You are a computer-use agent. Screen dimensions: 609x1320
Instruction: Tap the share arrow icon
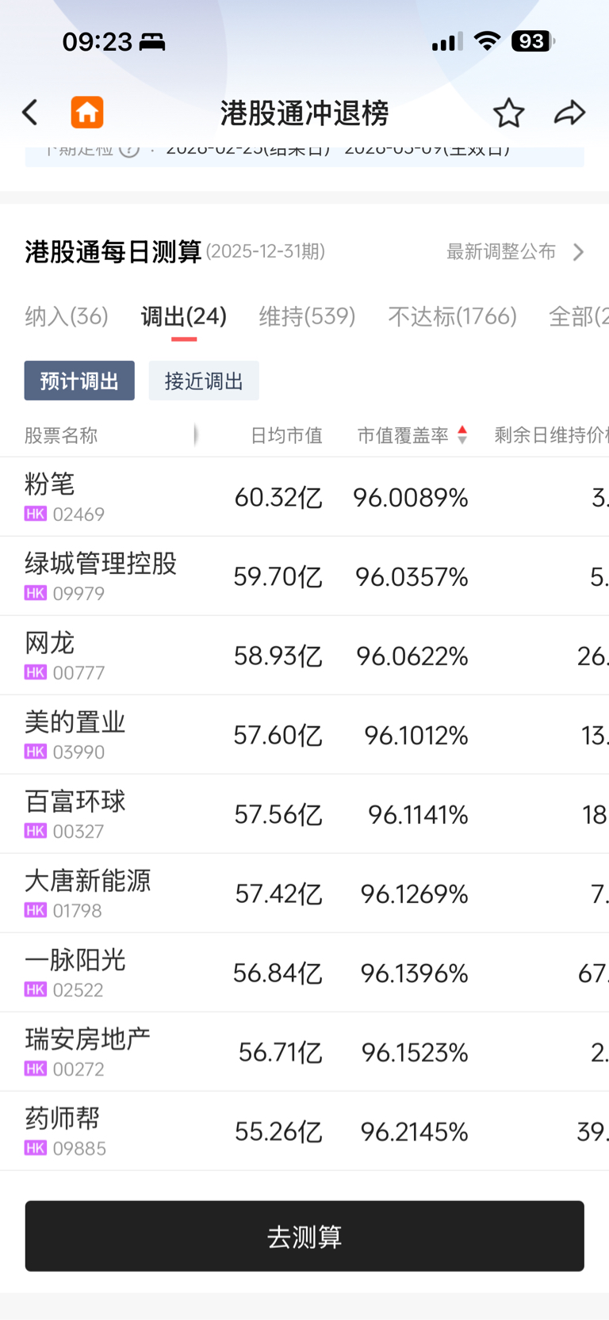coord(569,113)
